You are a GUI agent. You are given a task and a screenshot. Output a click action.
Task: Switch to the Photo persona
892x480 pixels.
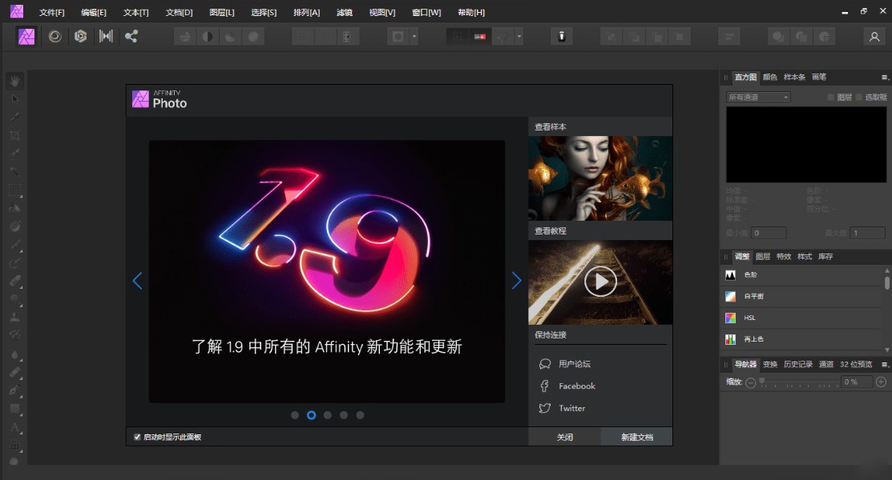tap(26, 36)
